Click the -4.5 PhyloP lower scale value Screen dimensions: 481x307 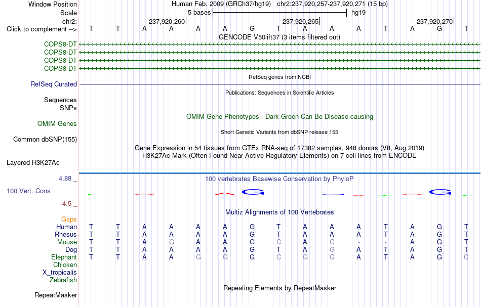point(66,204)
